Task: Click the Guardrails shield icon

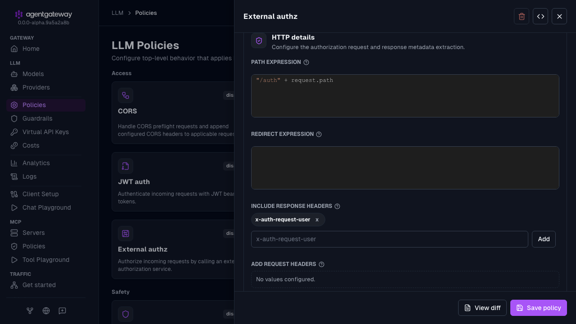Action: 14,118
